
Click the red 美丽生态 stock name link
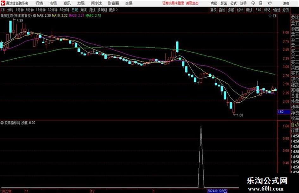click(192, 3)
